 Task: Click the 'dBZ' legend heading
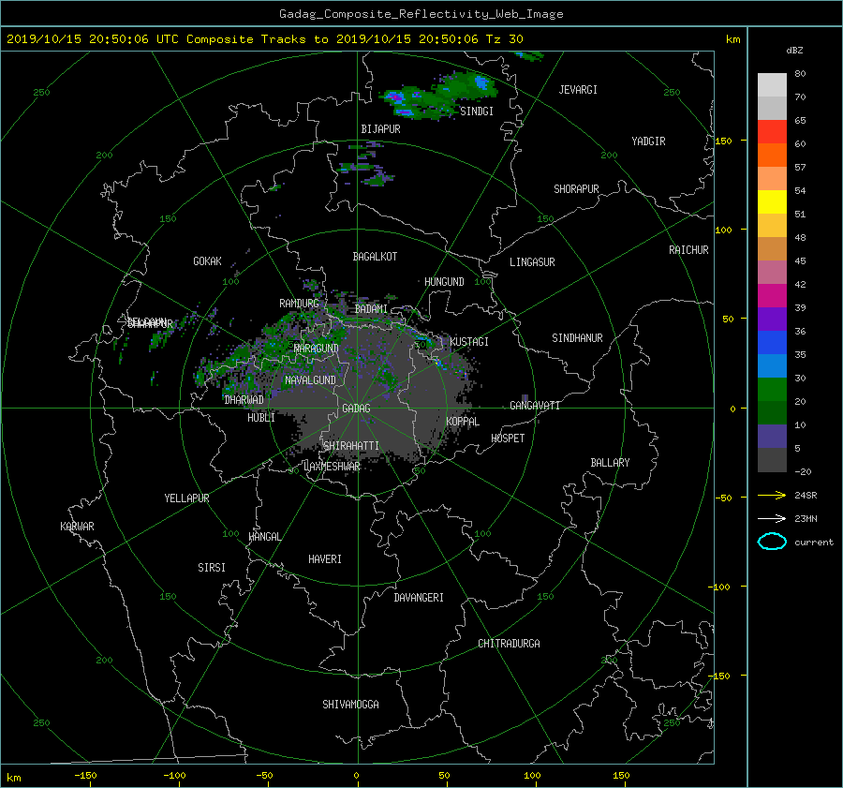(794, 50)
